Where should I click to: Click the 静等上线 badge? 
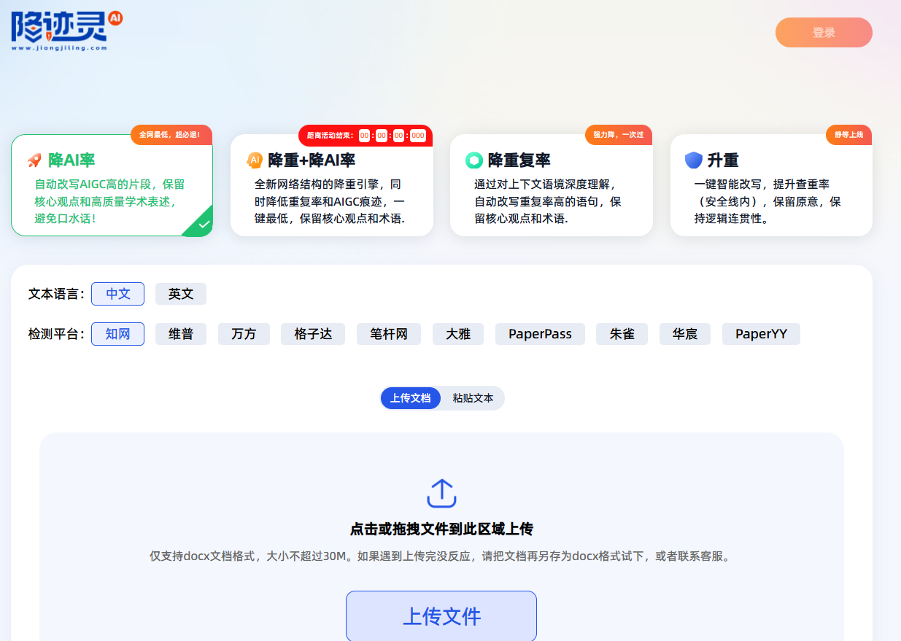click(x=849, y=135)
